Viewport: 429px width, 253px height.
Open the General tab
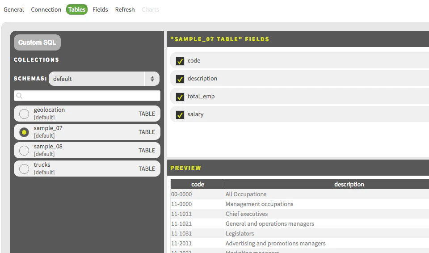(14, 9)
